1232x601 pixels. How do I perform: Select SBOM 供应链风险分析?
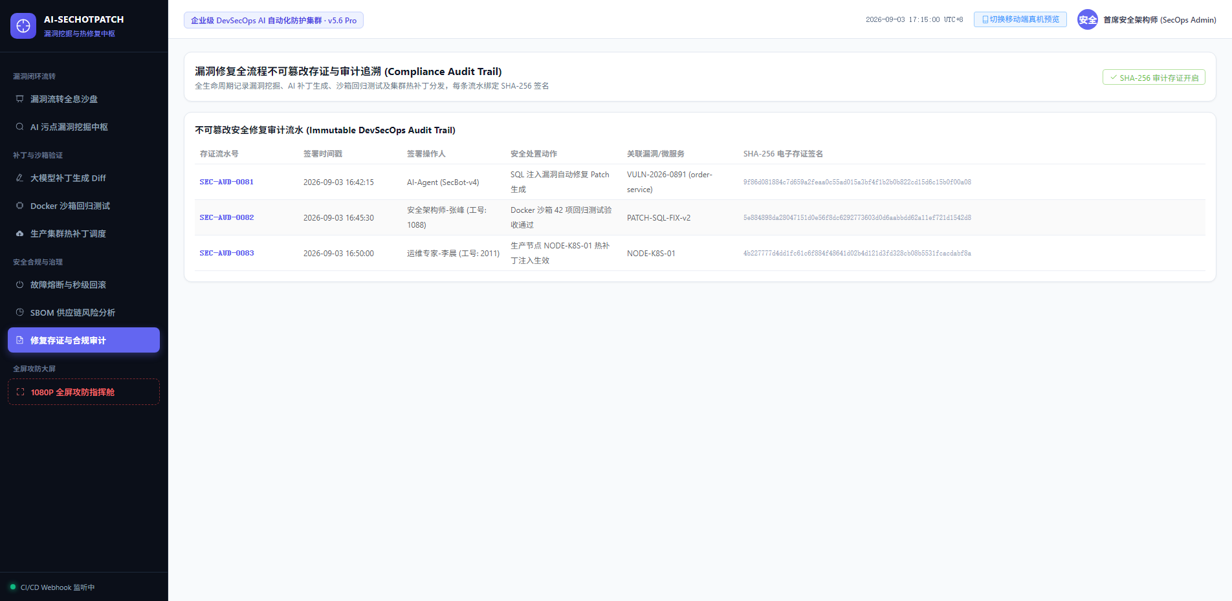[84, 312]
